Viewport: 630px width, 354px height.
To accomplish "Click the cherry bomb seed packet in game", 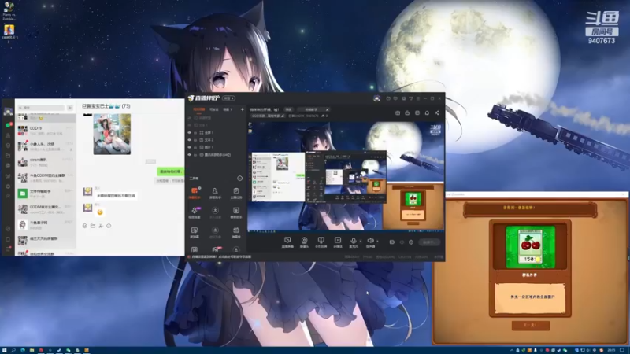I will click(x=530, y=247).
